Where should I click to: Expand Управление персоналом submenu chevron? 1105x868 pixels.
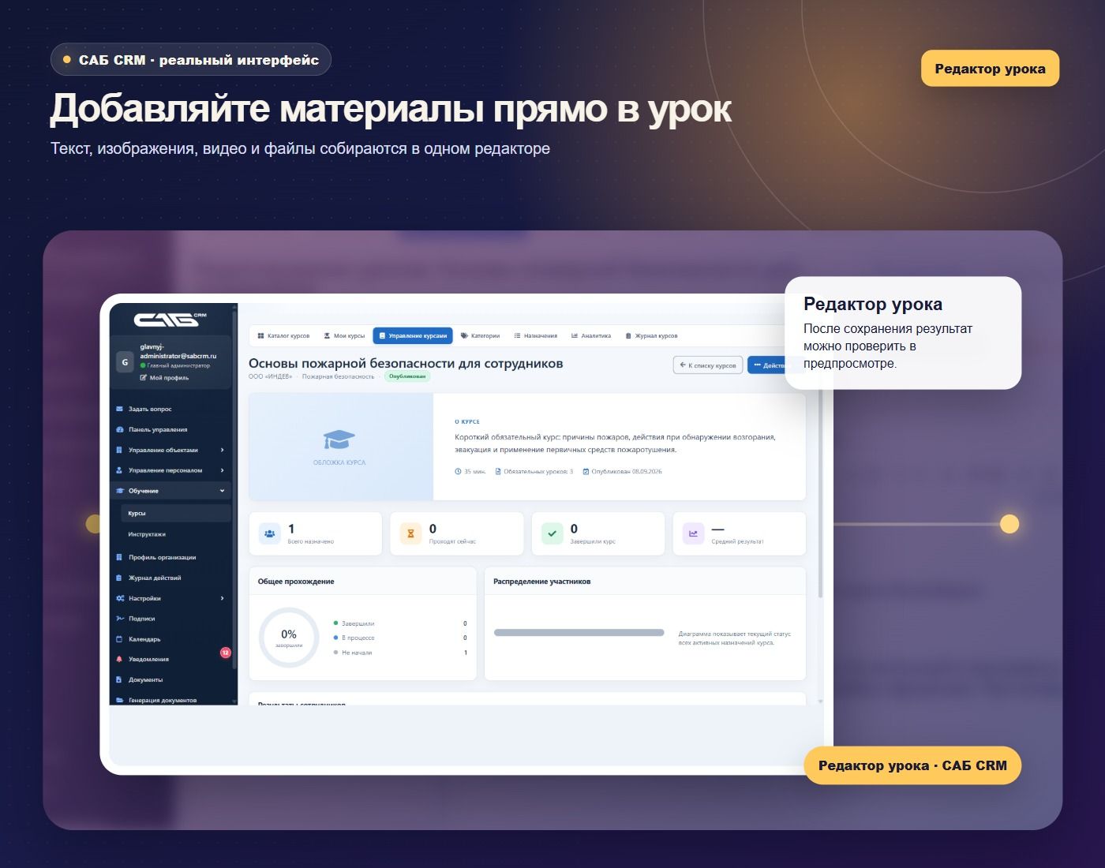(222, 470)
